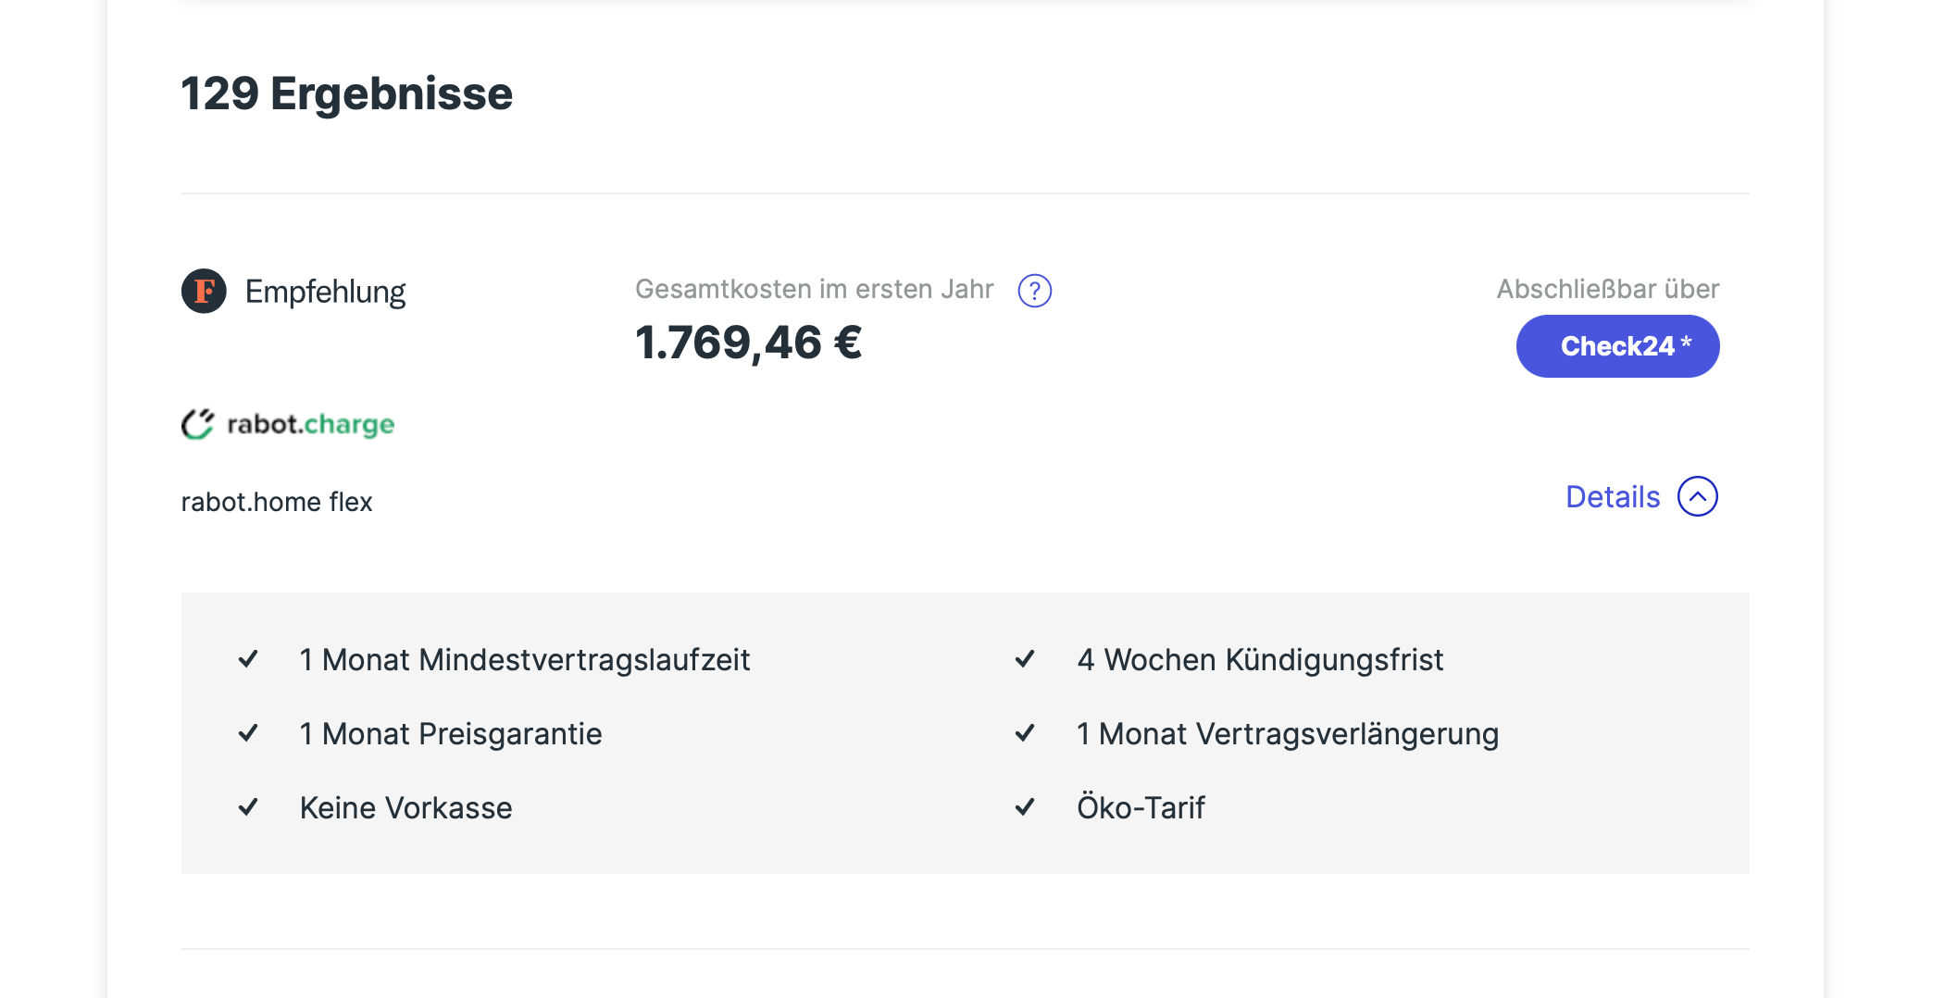Click the "Gesamtkosten im ersten Jahr" label
Image resolution: width=1933 pixels, height=998 pixels.
pyautogui.click(x=814, y=289)
